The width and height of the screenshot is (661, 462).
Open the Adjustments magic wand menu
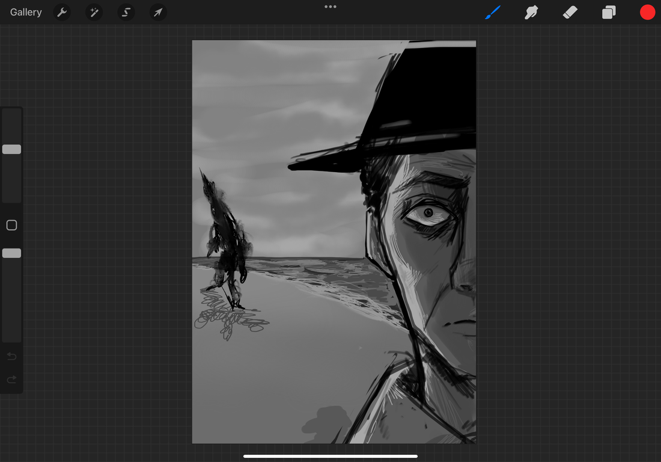[94, 12]
